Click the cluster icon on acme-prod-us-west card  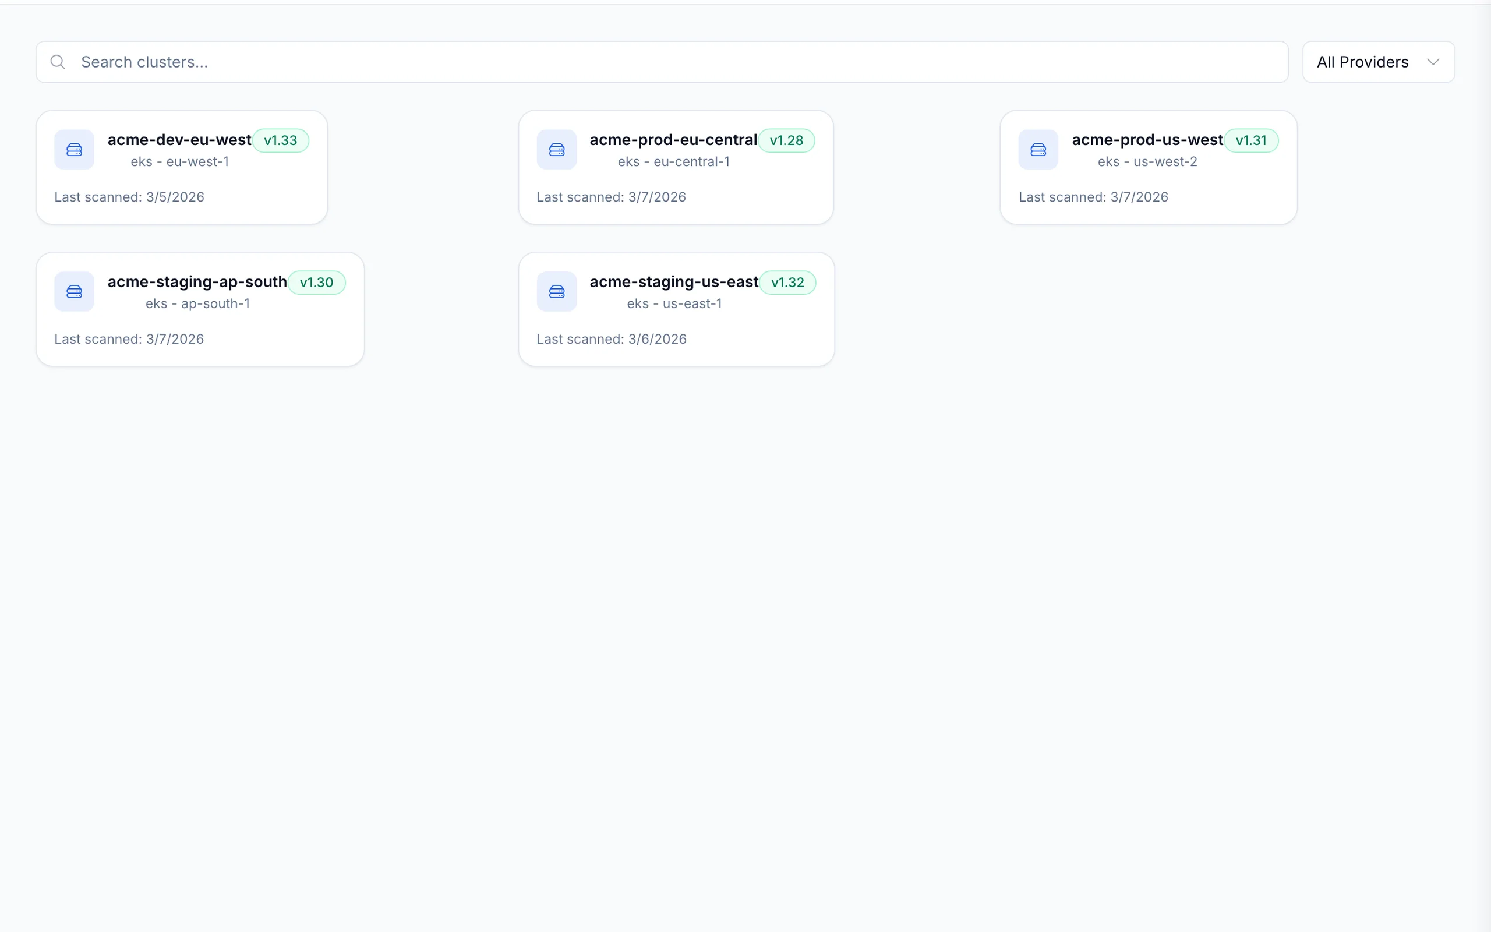(1038, 149)
